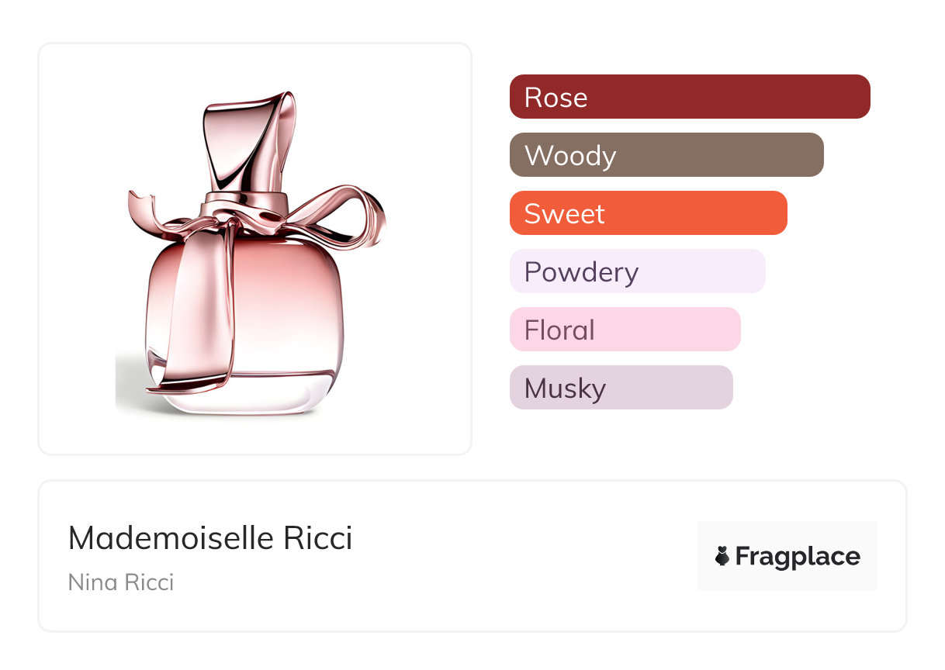
Task: Select the Musky accord bar
Action: [x=621, y=388]
